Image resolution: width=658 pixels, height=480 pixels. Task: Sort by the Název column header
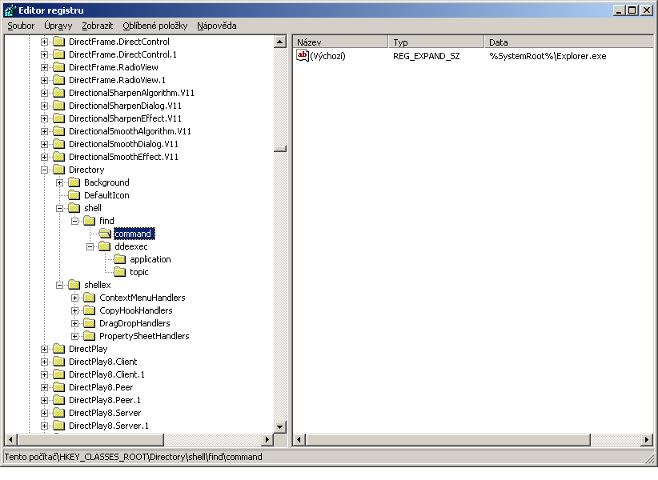[340, 42]
